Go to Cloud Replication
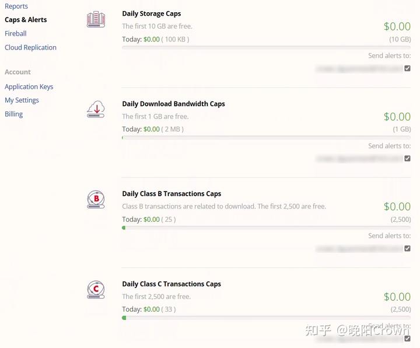The image size is (420, 348). [30, 48]
